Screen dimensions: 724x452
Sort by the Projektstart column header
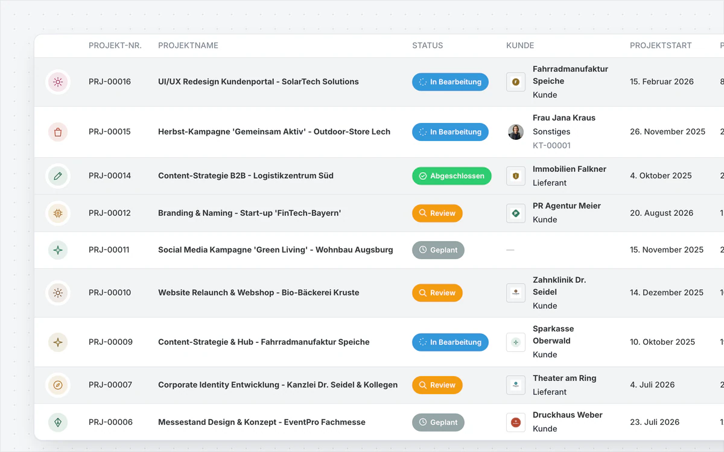[x=661, y=46]
